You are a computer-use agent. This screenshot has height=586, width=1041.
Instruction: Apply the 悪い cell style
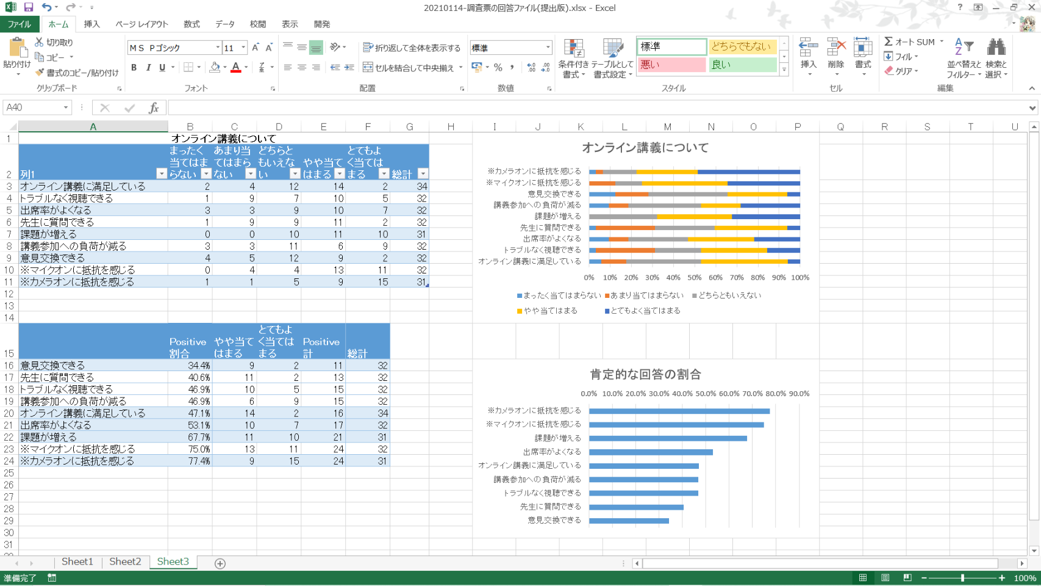671,65
